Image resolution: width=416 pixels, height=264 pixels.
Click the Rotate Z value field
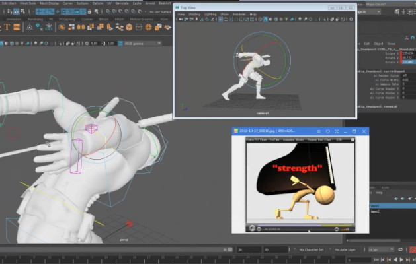[408, 62]
